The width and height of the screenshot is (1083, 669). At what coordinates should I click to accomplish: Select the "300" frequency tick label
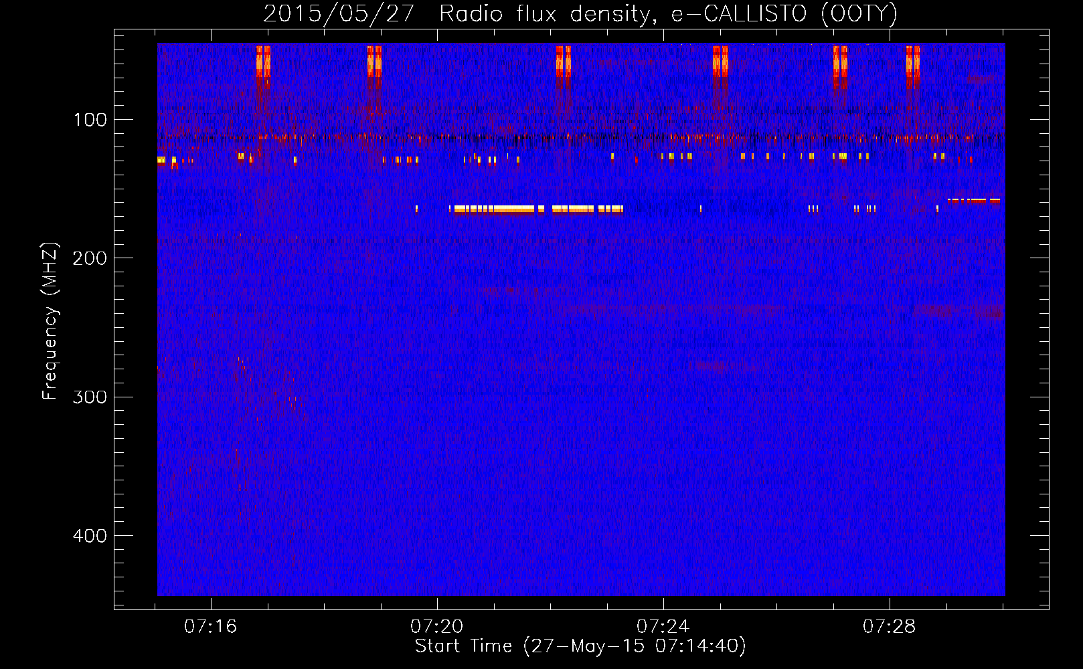(x=90, y=397)
